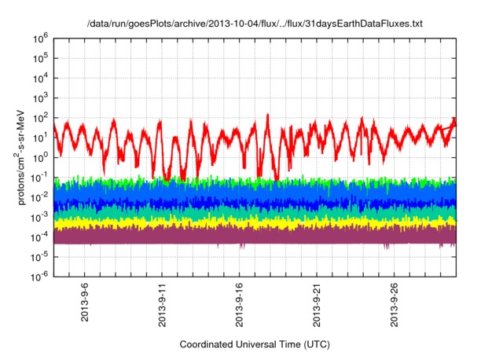
Task: Click the 10^-3 y-axis tick label
Action: point(40,218)
